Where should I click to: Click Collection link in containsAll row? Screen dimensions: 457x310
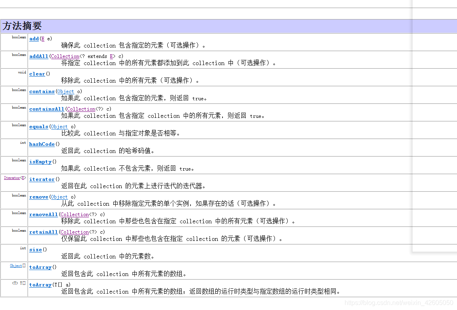81,109
